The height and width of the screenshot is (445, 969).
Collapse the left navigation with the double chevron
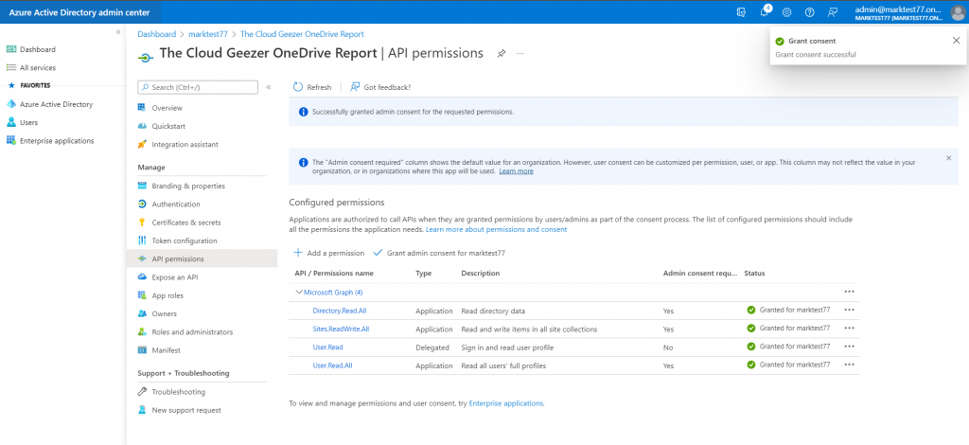coord(118,32)
